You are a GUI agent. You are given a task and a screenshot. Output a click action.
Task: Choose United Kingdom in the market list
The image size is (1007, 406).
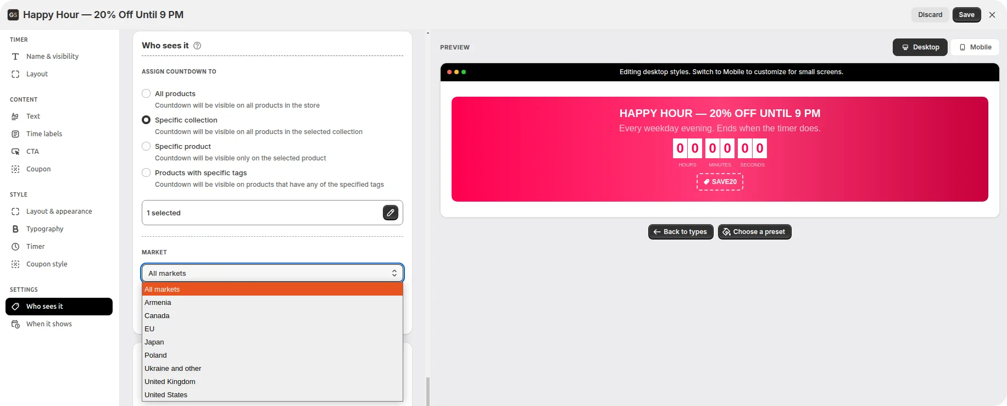click(272, 381)
